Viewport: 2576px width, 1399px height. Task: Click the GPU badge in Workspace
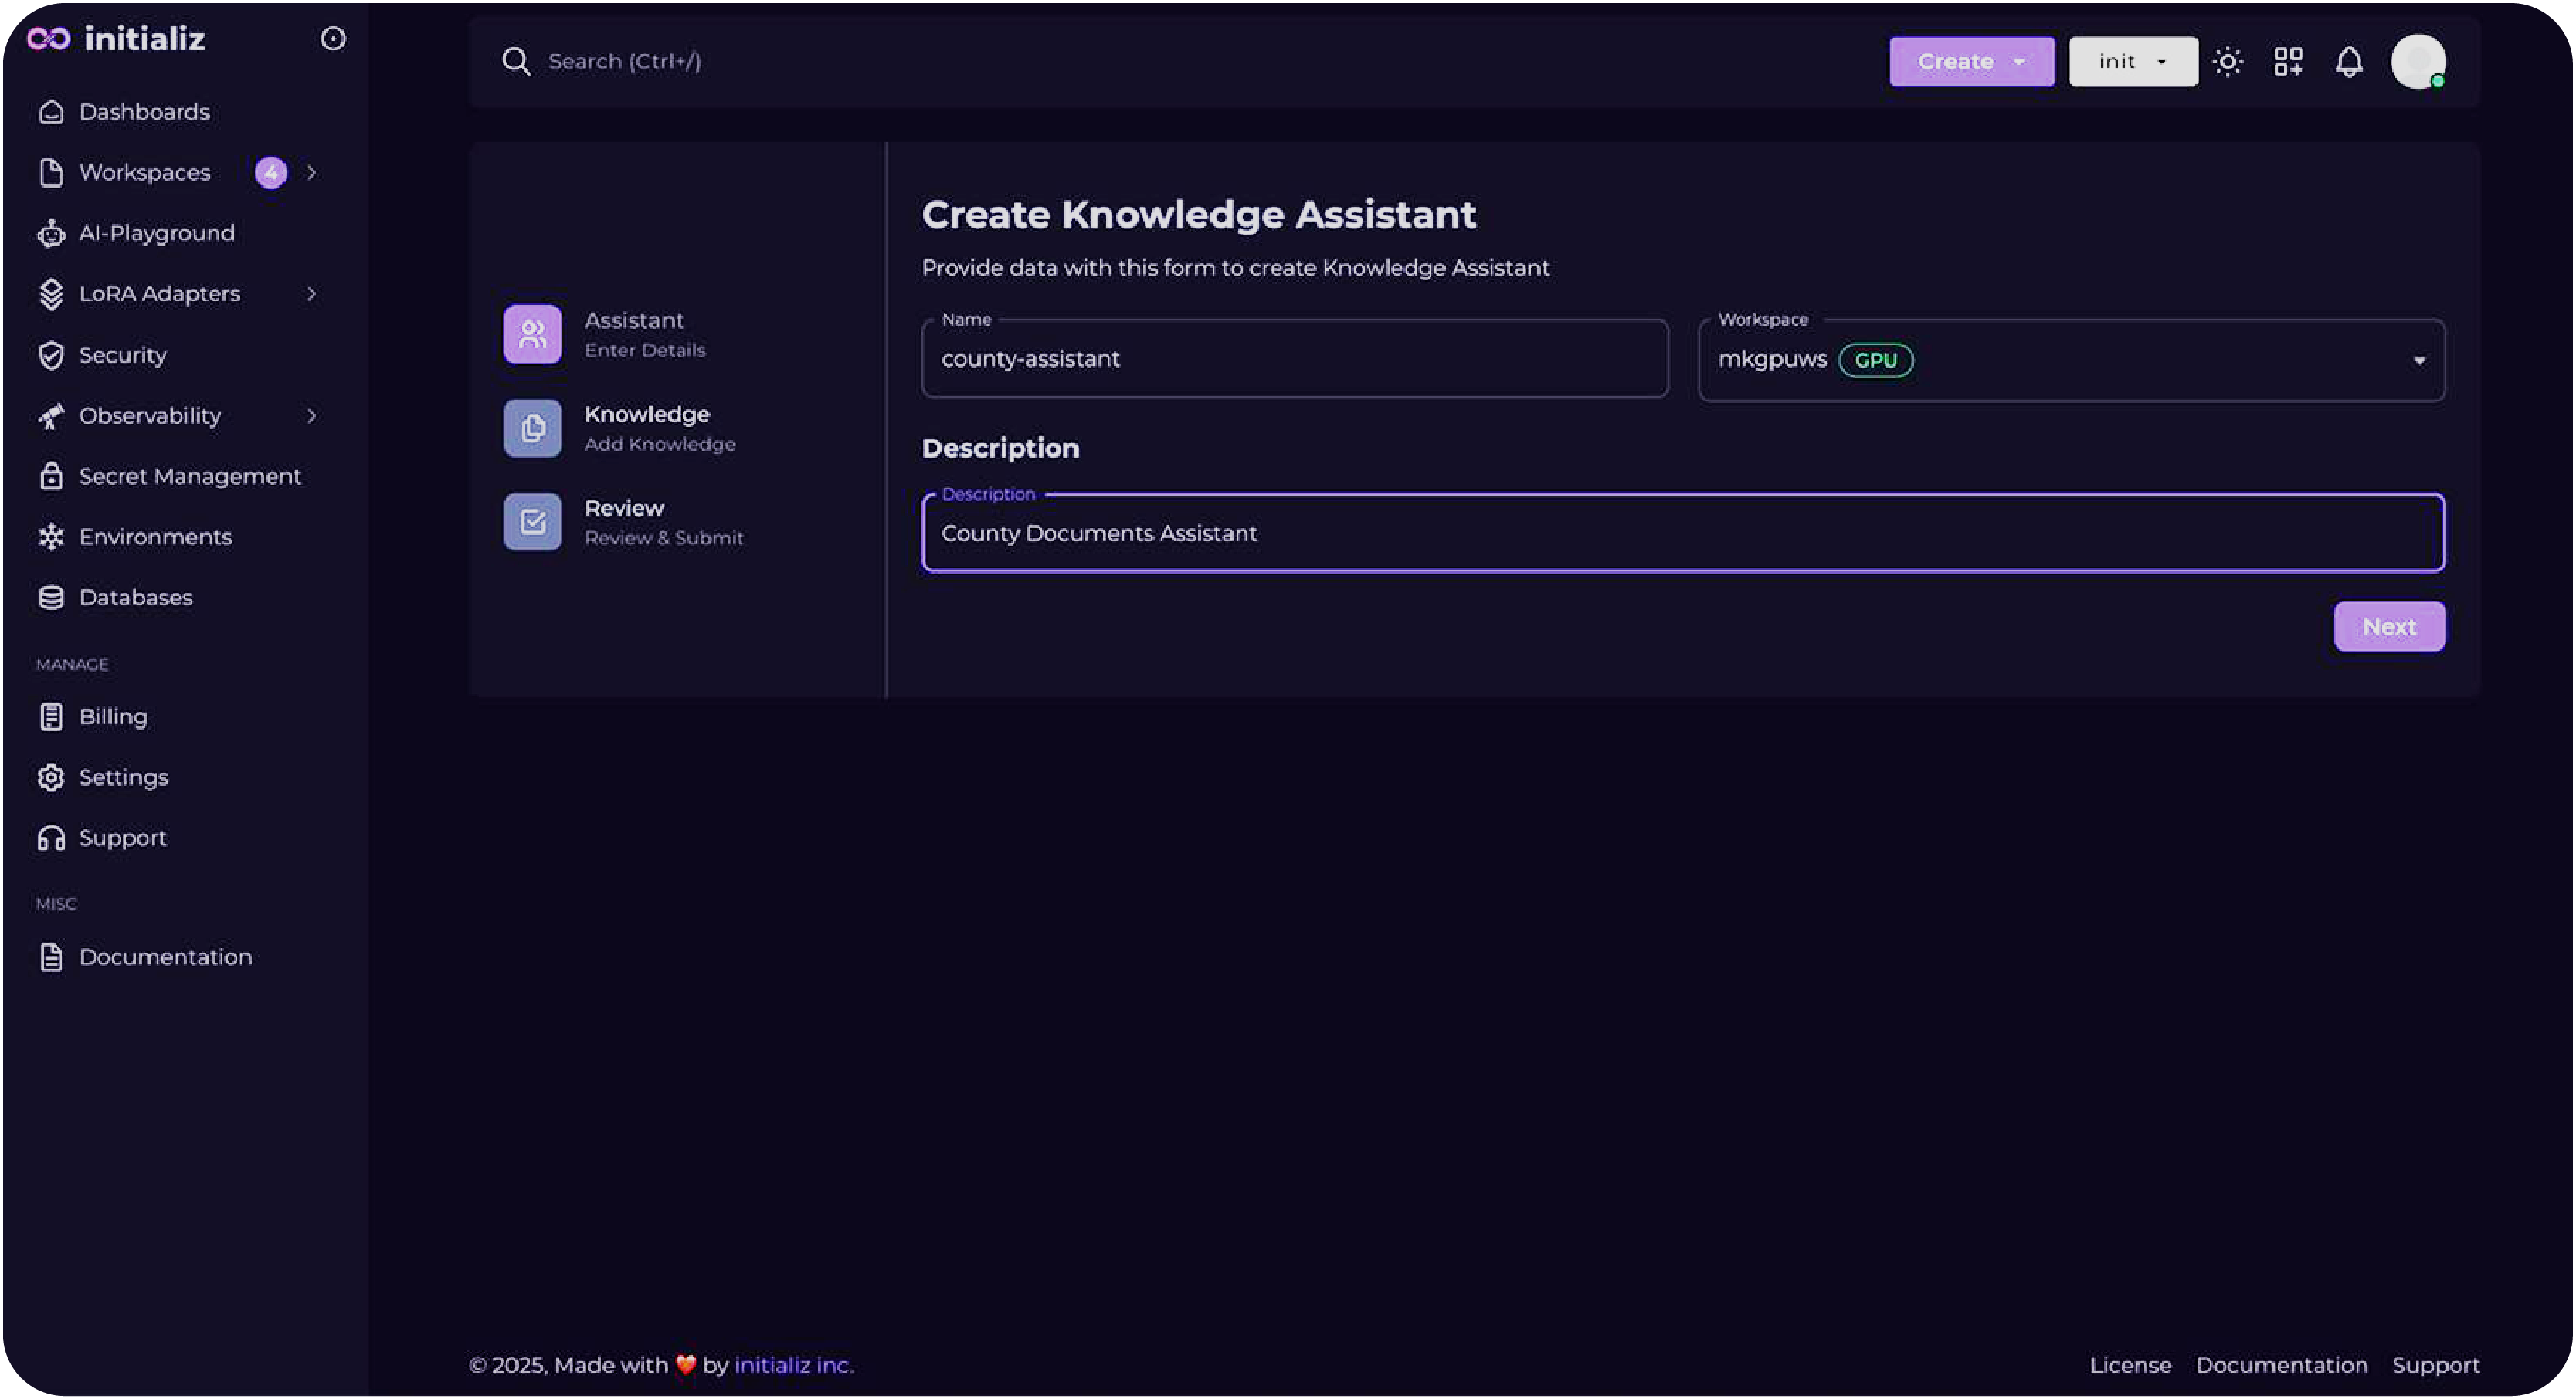pyautogui.click(x=1875, y=361)
